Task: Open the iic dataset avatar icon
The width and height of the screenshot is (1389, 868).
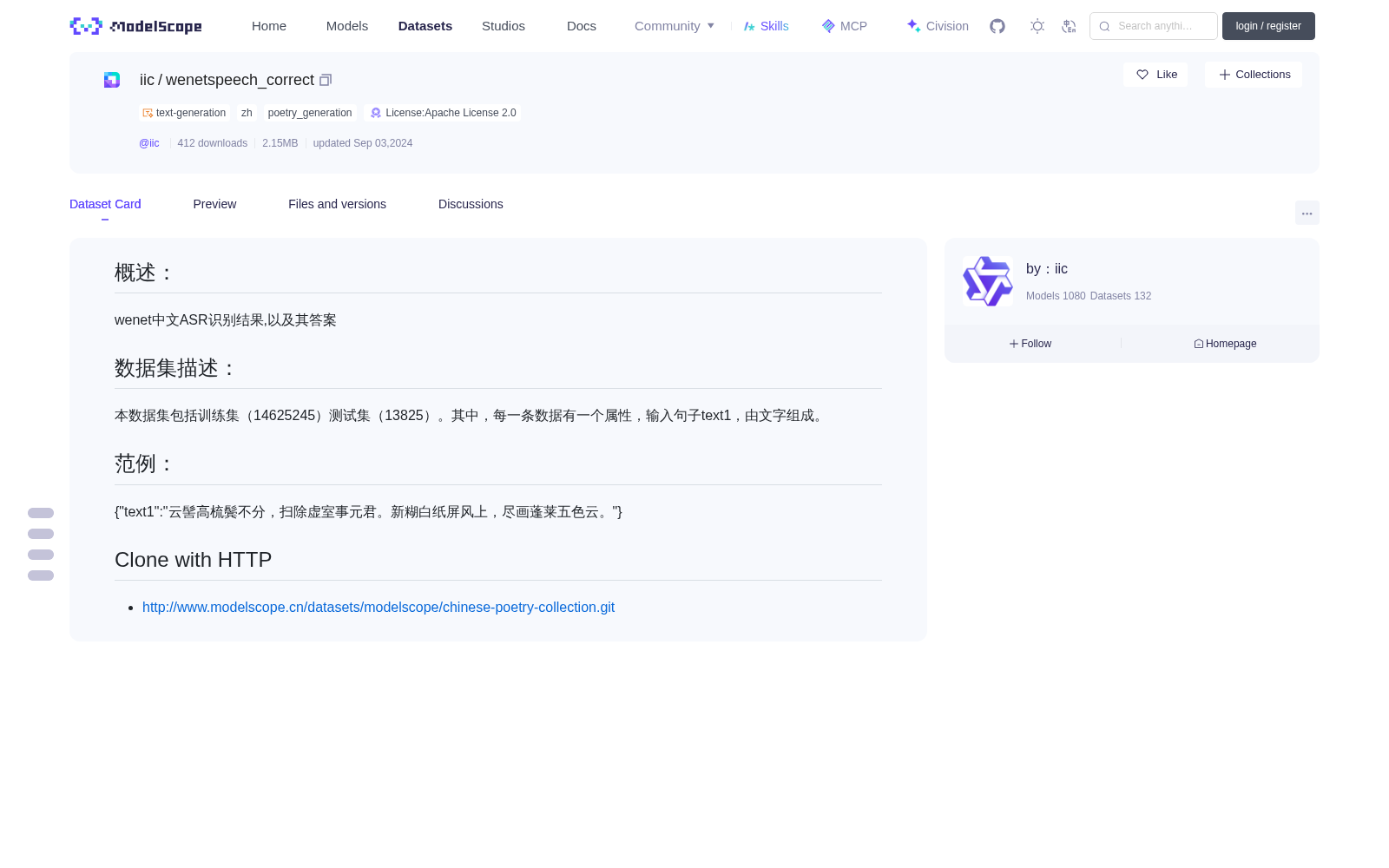Action: (112, 80)
